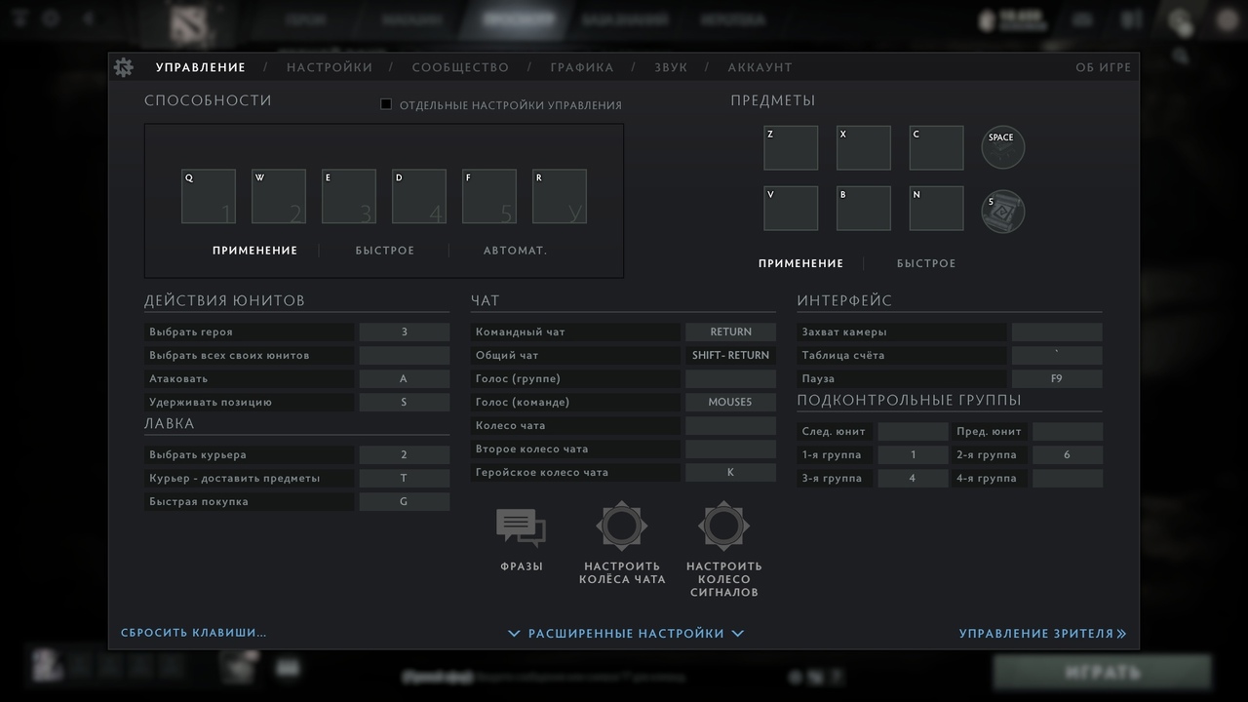Select Автомат. mode for abilities
The height and width of the screenshot is (702, 1248).
click(515, 251)
